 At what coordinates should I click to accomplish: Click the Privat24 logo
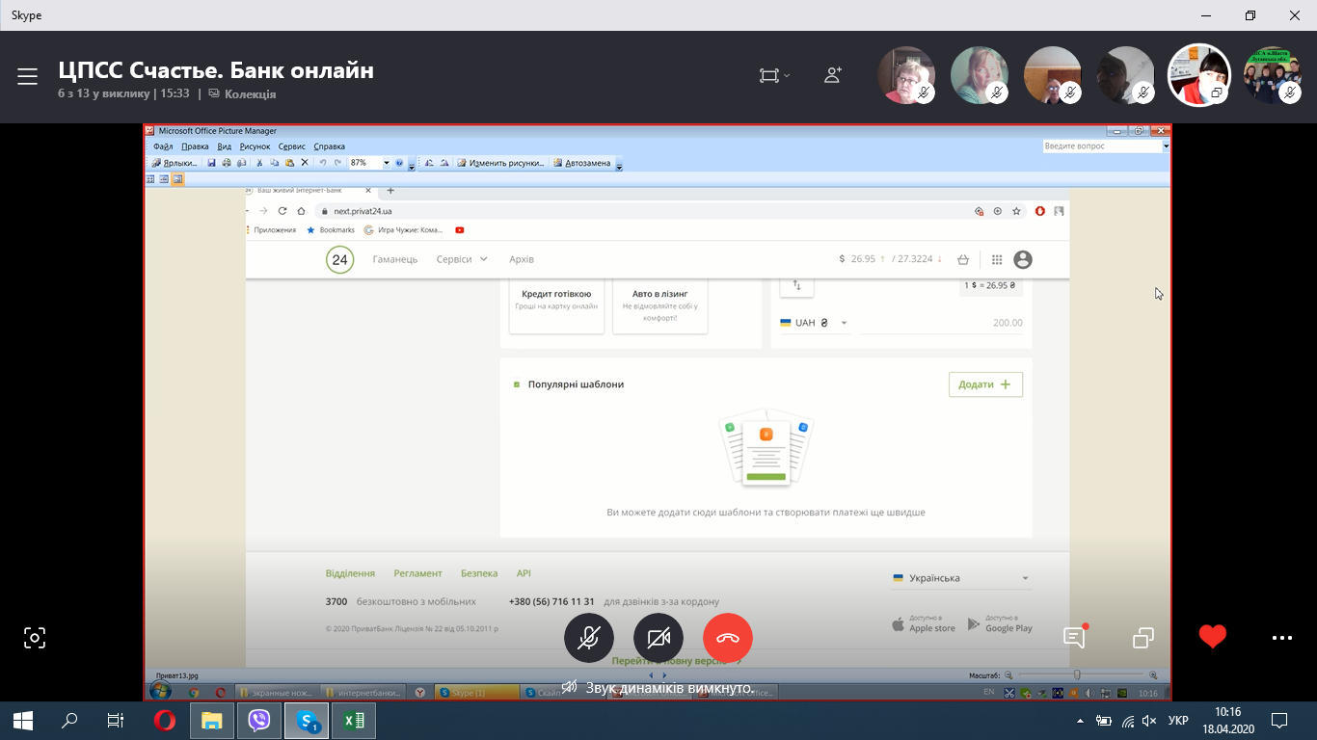[x=339, y=259]
